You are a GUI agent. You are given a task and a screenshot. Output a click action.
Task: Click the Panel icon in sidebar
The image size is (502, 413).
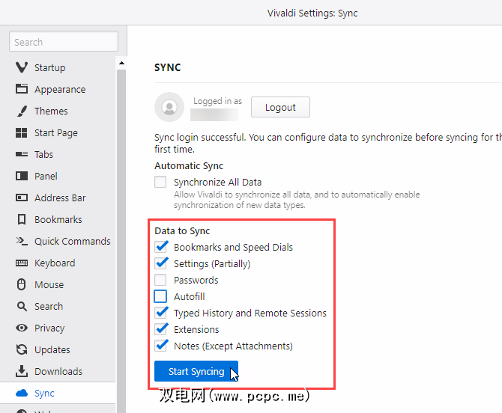click(22, 176)
